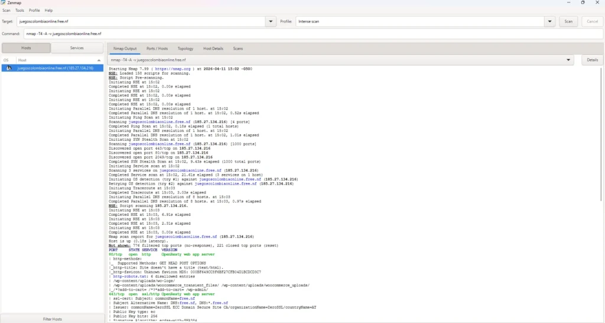Screen dimensions: 605x323
Task: Switch to the Ports / Hosts tab
Action: (157, 49)
